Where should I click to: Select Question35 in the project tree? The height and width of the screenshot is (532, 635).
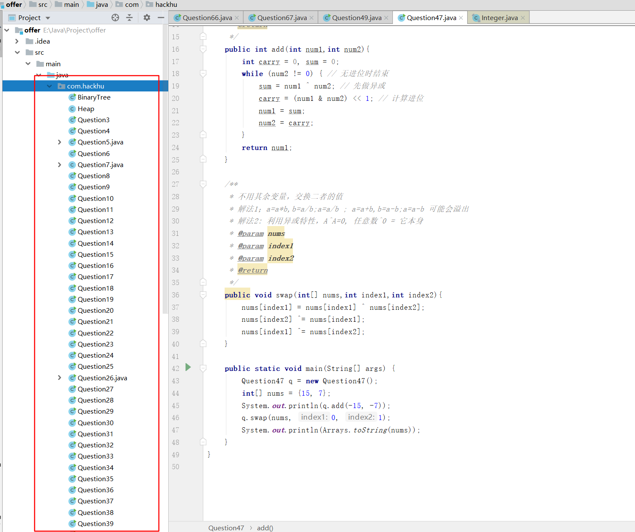click(x=95, y=479)
